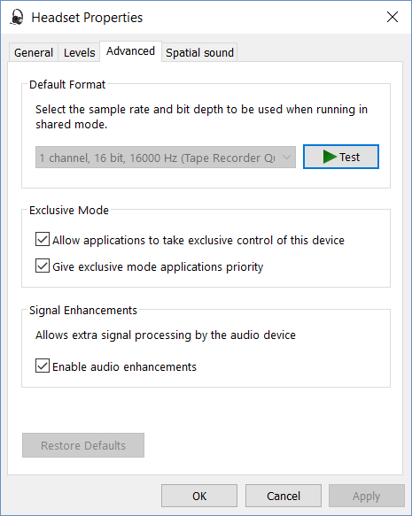Disable the Enable audio enhancements checkbox
Viewport: 412px width, 516px height.
click(x=43, y=366)
